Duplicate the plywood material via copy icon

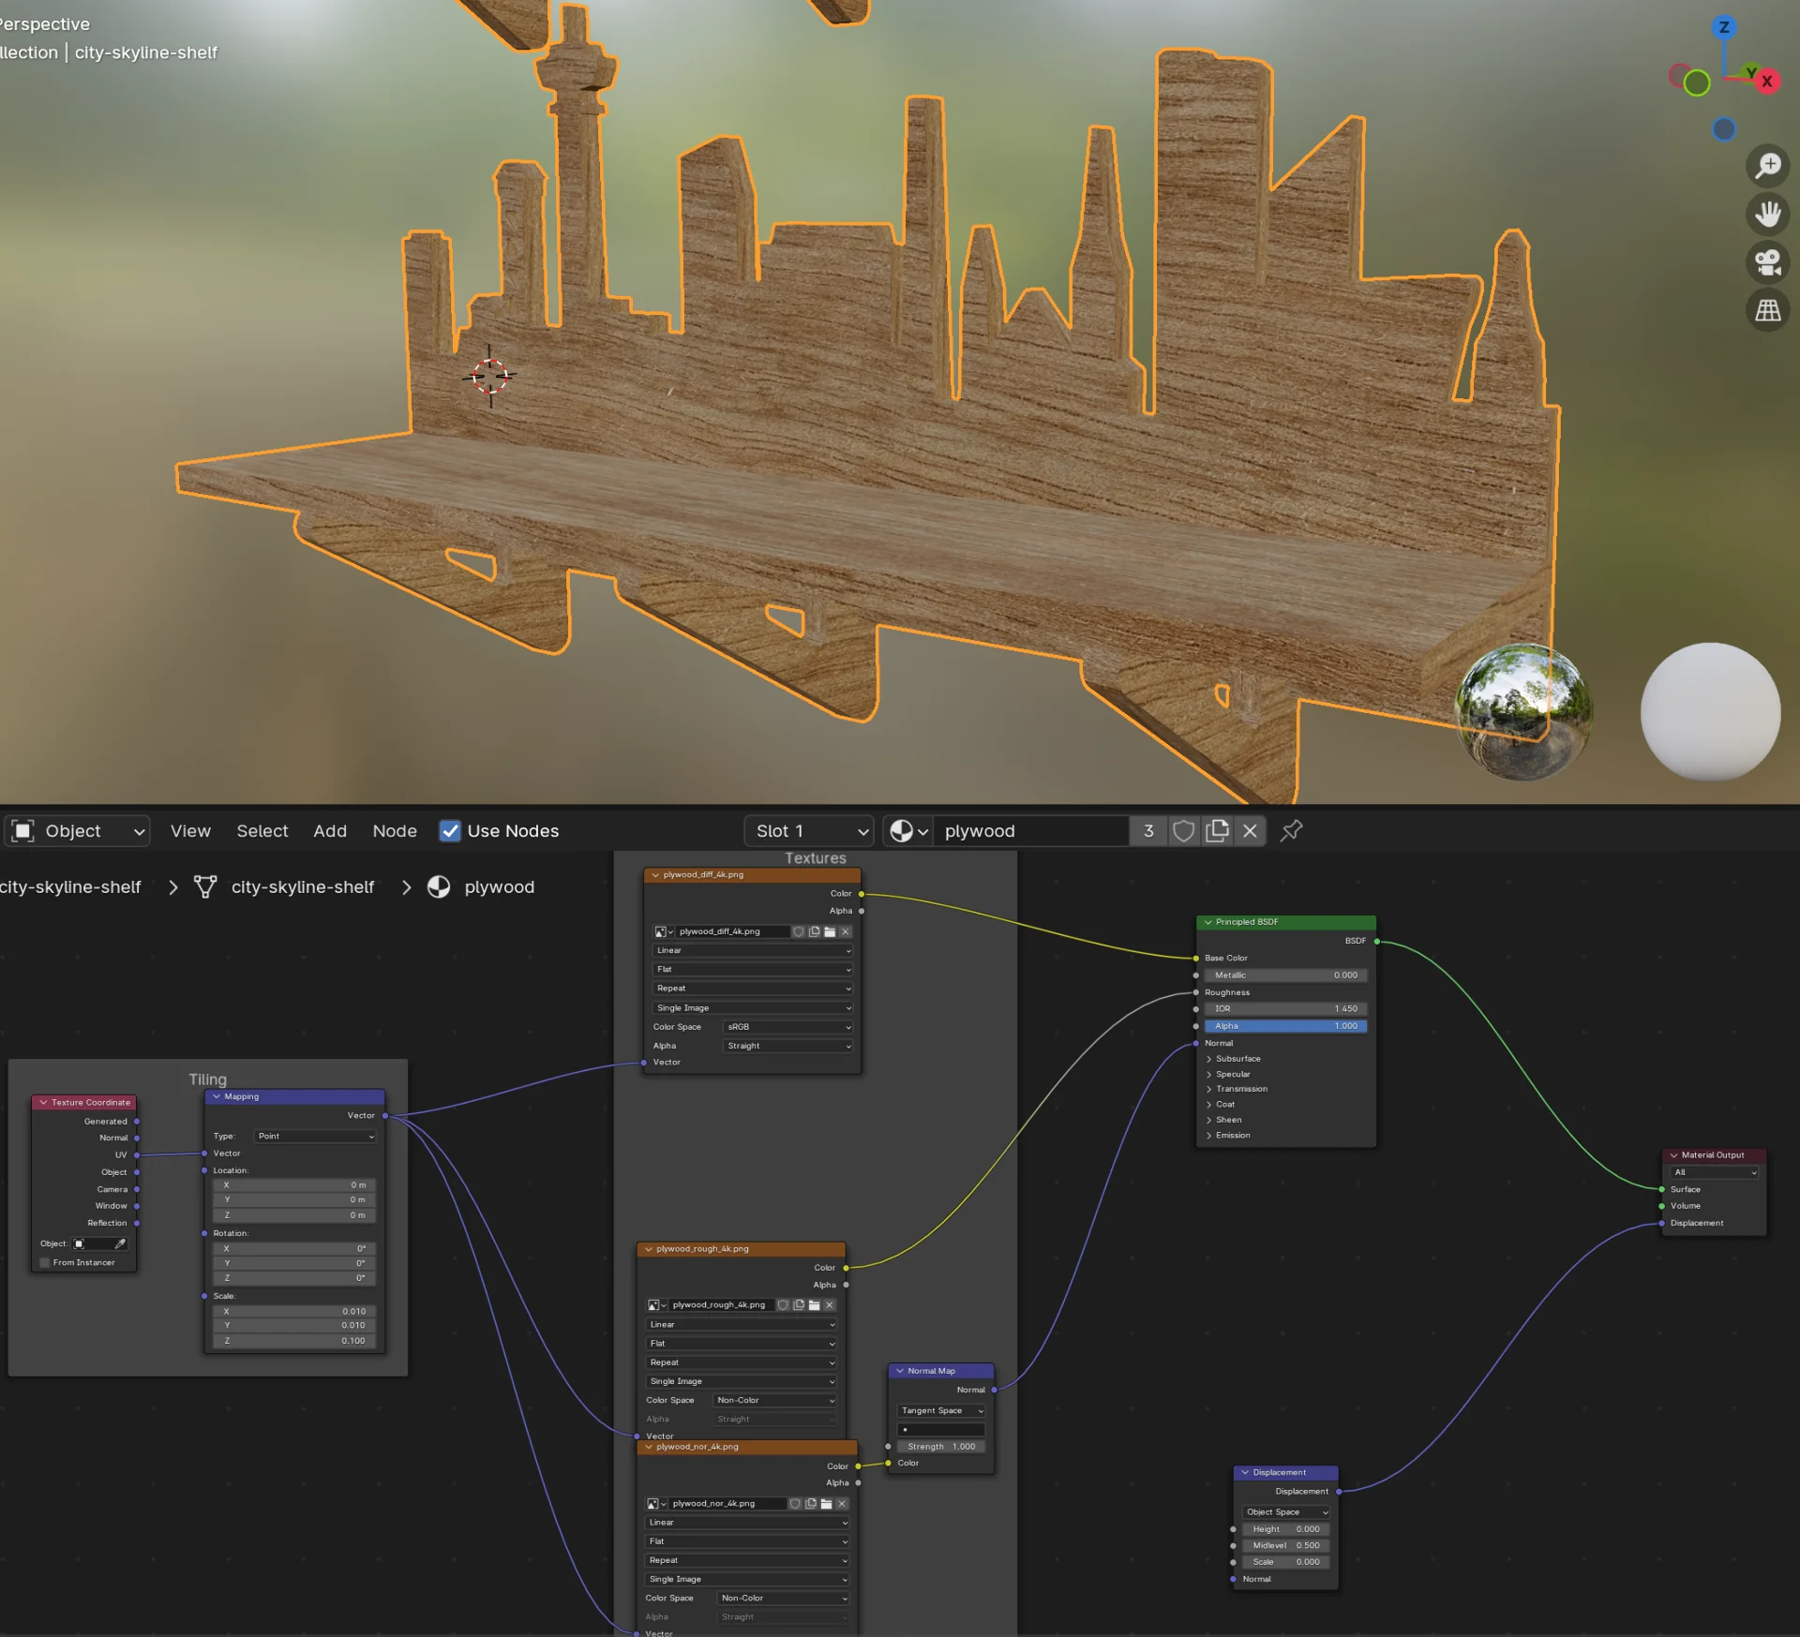click(x=1217, y=831)
